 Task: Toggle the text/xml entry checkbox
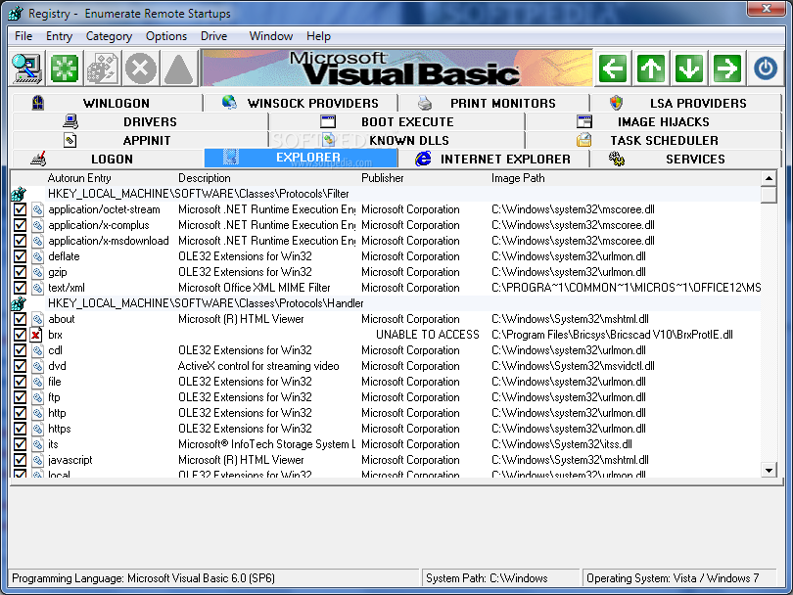click(x=20, y=288)
